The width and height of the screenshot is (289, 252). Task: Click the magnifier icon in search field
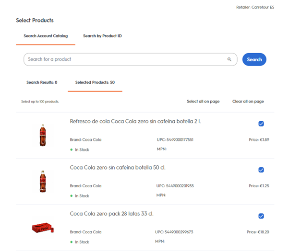pos(229,60)
